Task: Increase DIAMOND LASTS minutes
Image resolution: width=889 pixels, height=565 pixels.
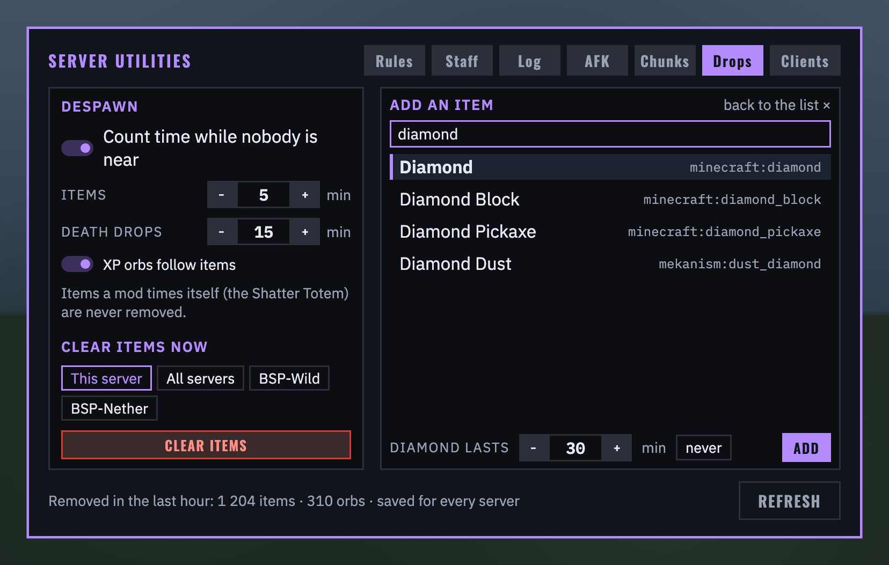Action: pyautogui.click(x=617, y=448)
